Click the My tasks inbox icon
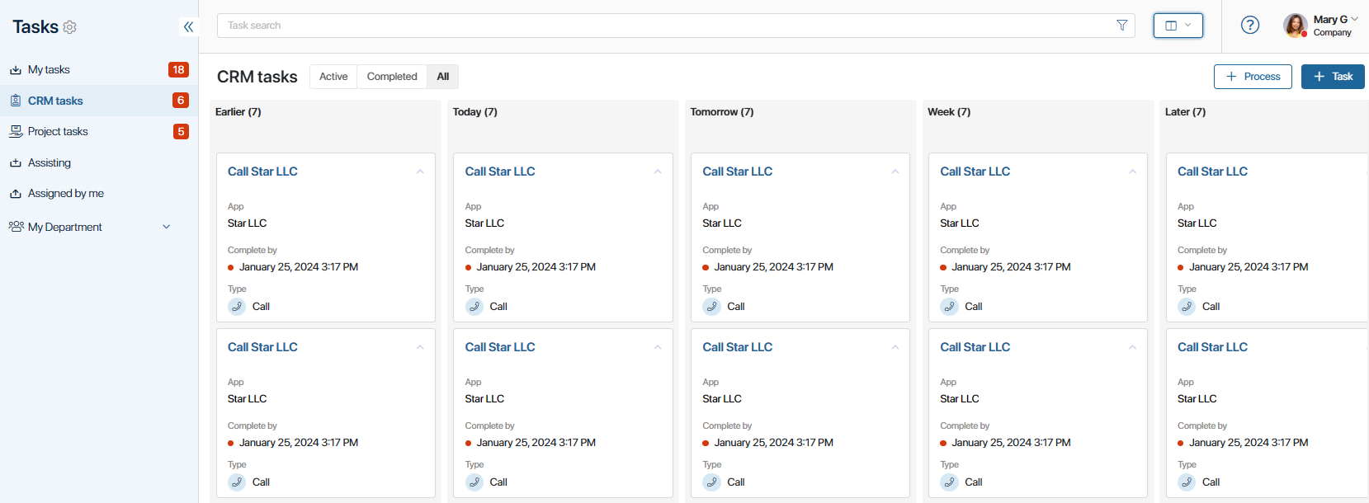1369x503 pixels. tap(16, 70)
